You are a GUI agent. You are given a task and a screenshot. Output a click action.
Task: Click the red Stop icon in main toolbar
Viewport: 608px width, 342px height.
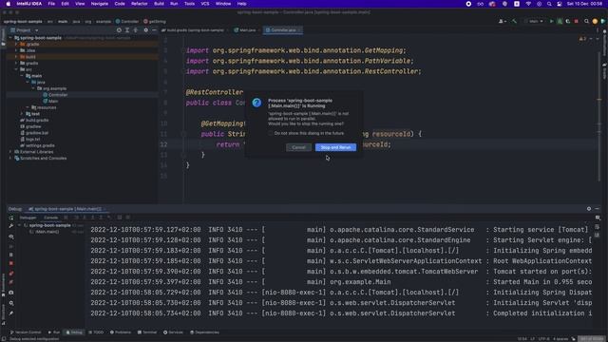577,21
